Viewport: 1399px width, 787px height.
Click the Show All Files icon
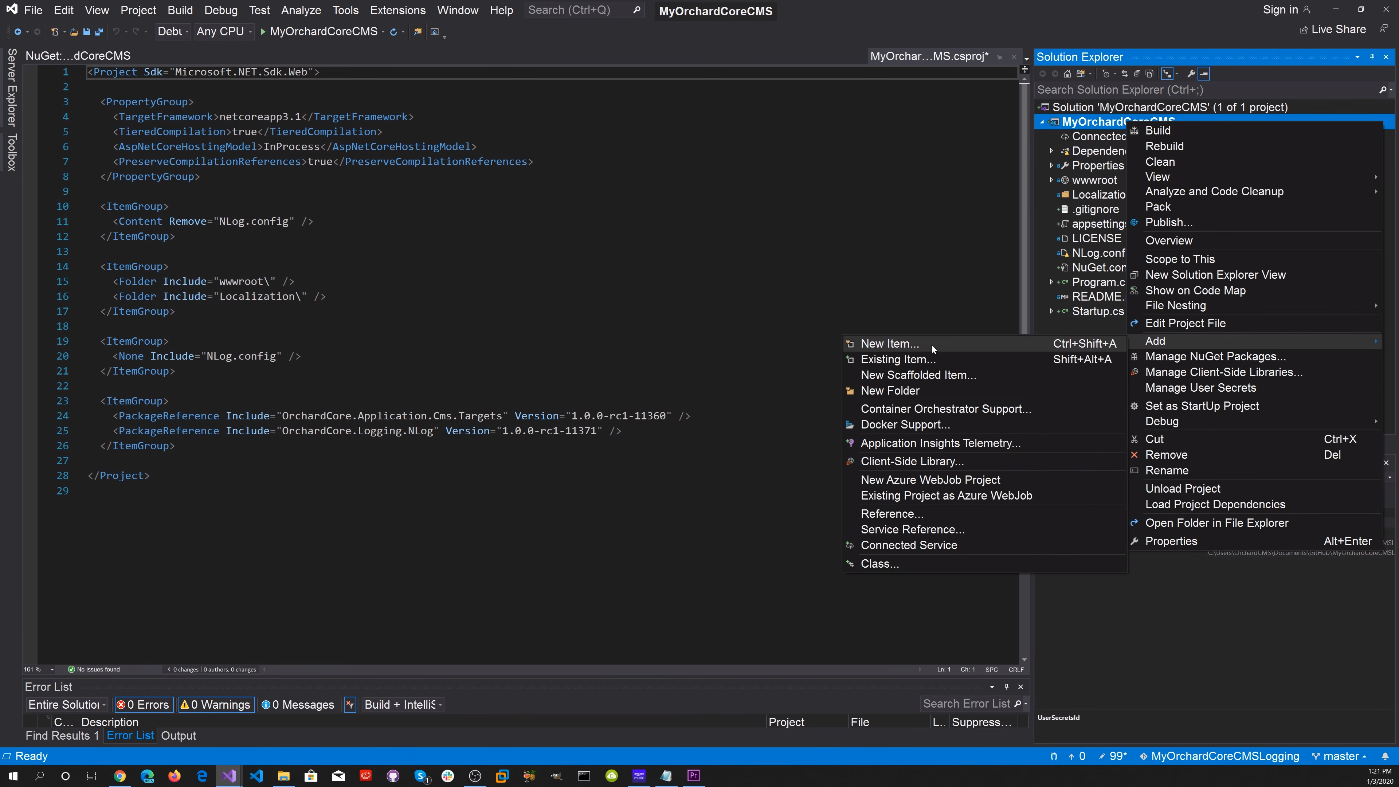(1149, 74)
